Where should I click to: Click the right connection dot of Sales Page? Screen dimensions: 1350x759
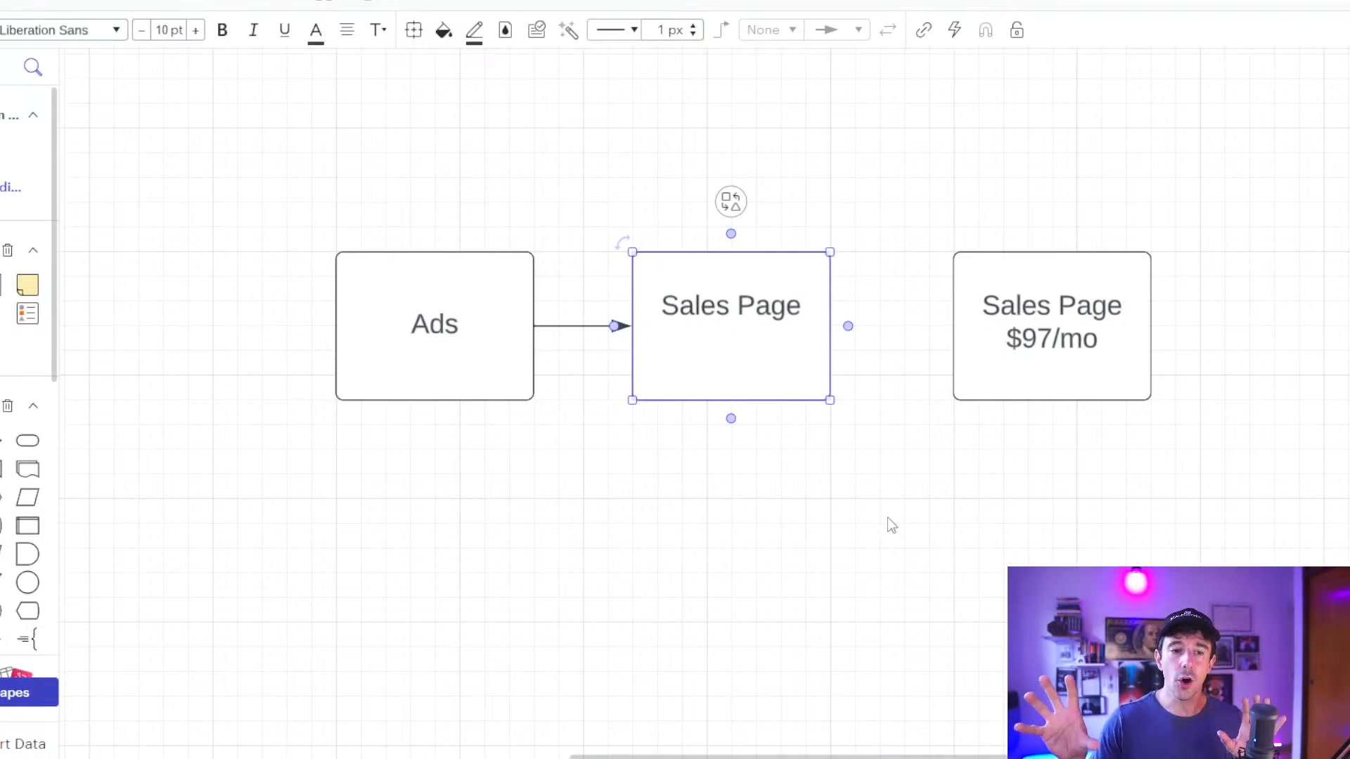[x=848, y=326]
